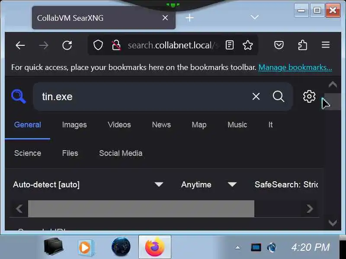Close the CollabVM SearXNG tab
This screenshot has width=346, height=259.
coord(165,18)
